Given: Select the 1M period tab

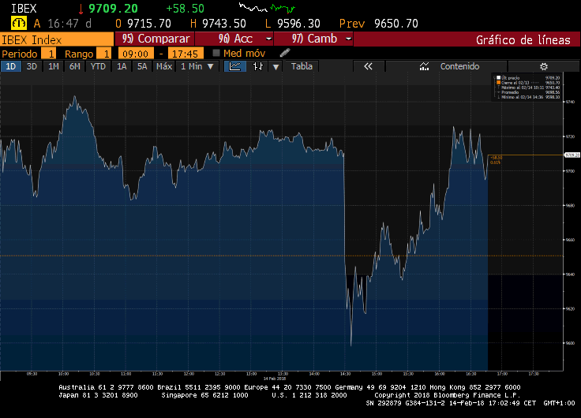Looking at the screenshot, I should (x=54, y=66).
